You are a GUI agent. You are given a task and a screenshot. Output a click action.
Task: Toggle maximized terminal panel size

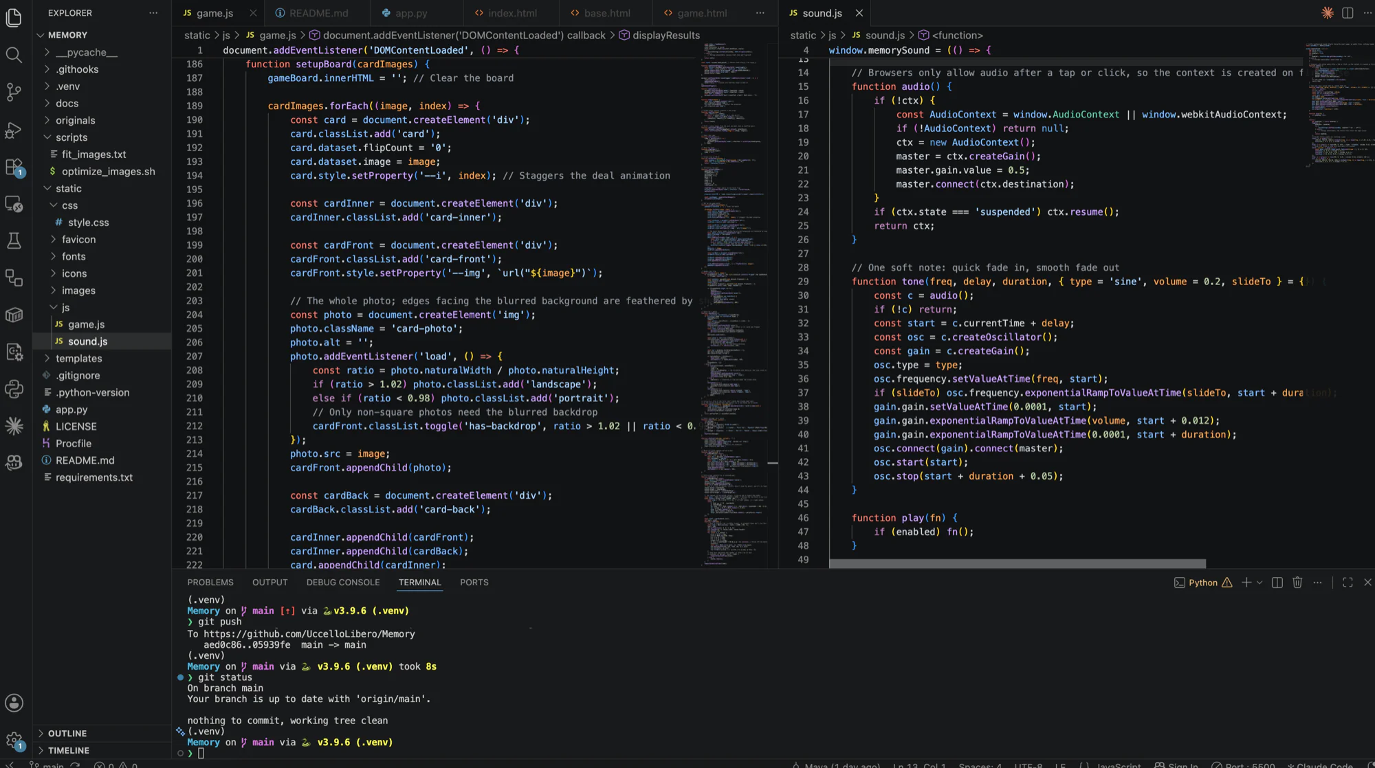(x=1347, y=583)
